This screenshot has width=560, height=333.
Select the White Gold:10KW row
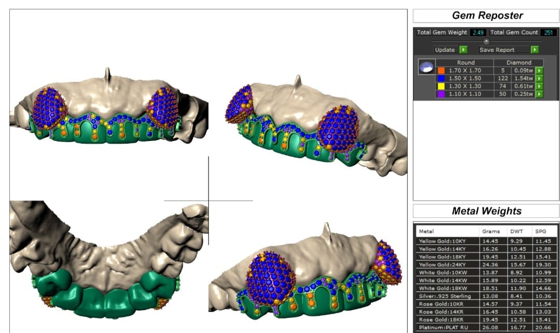[486, 273]
